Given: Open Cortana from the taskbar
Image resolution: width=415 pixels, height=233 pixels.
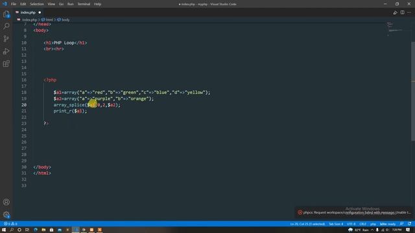Looking at the screenshot, I should 19,230.
